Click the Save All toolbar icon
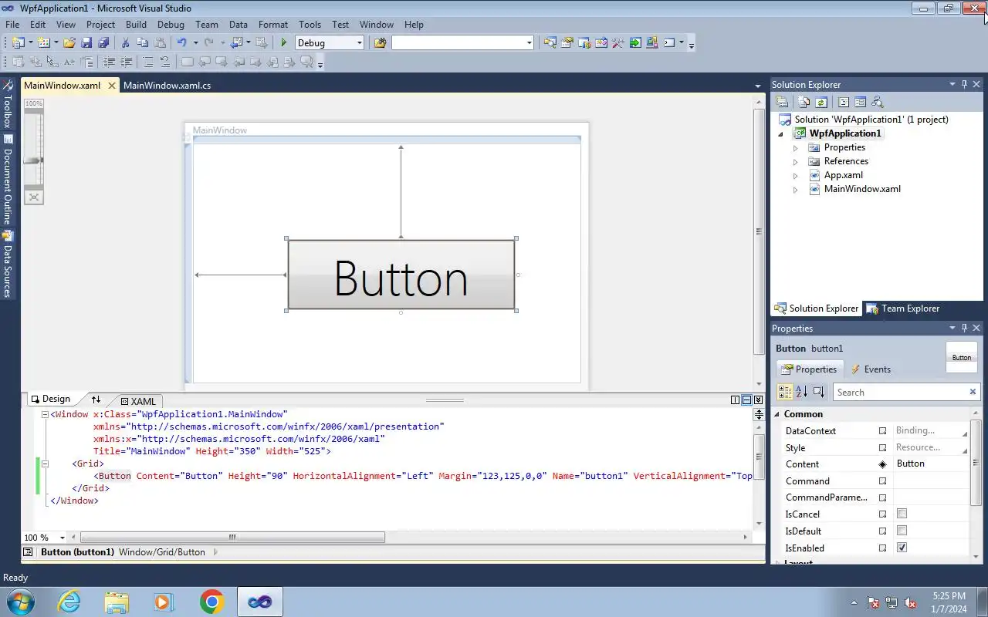 click(103, 43)
